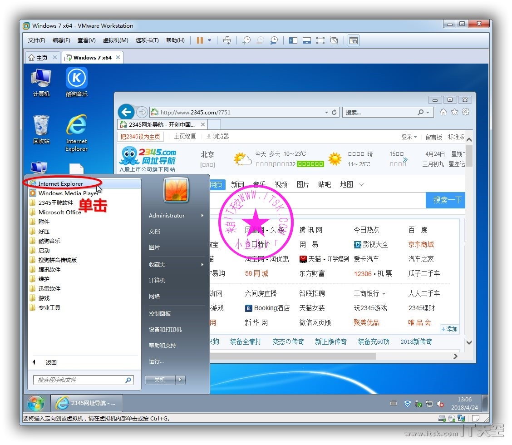Click the send Ctrl+Alt+Del toolbar icon
Viewport: 512px width, 445px height.
click(227, 40)
